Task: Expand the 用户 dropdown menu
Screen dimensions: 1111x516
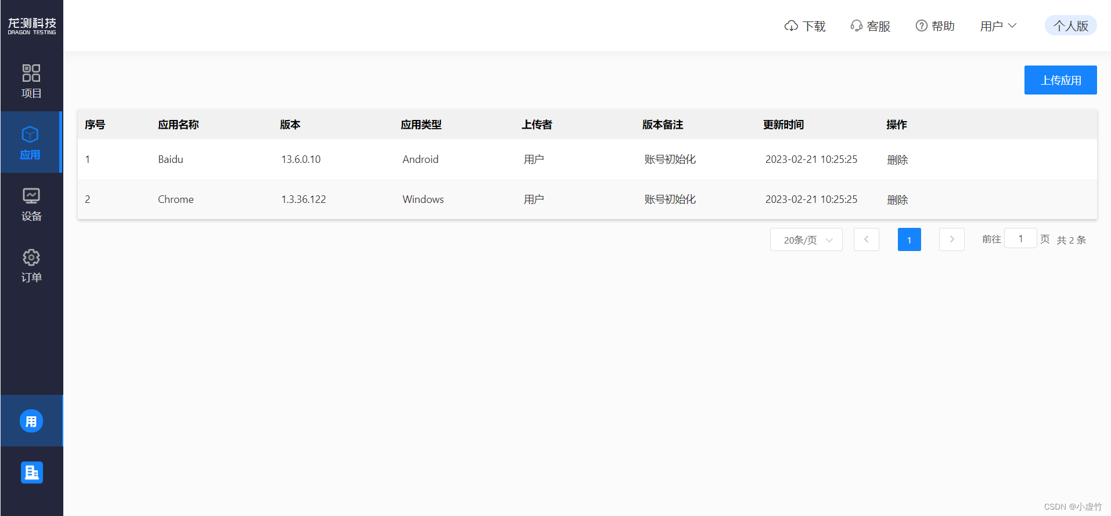Action: [x=998, y=26]
